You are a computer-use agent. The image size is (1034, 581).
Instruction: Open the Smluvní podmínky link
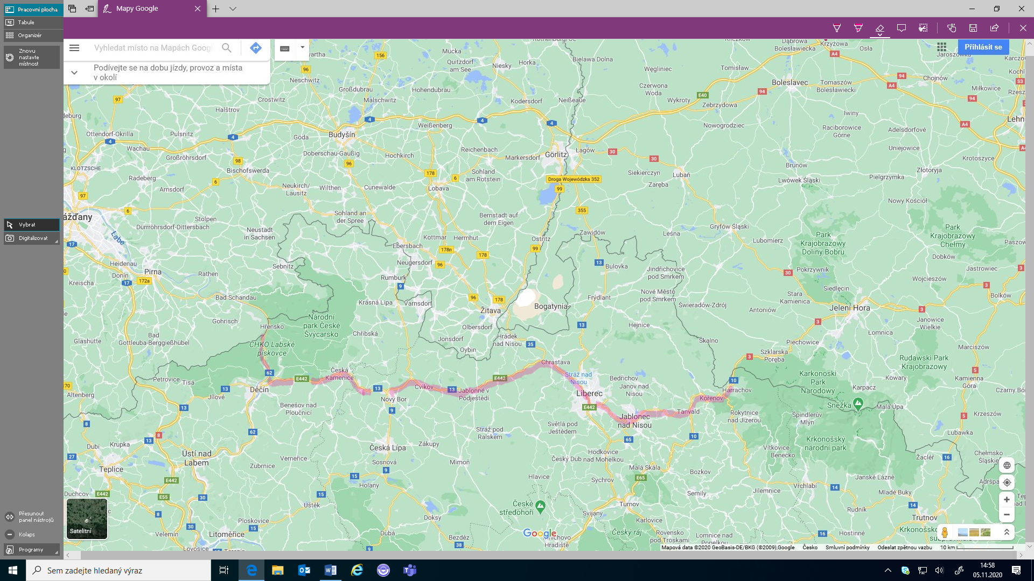point(847,548)
